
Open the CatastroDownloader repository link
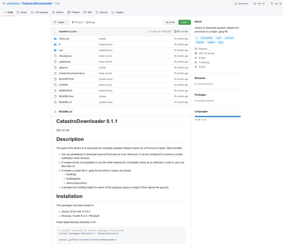(x=37, y=3)
